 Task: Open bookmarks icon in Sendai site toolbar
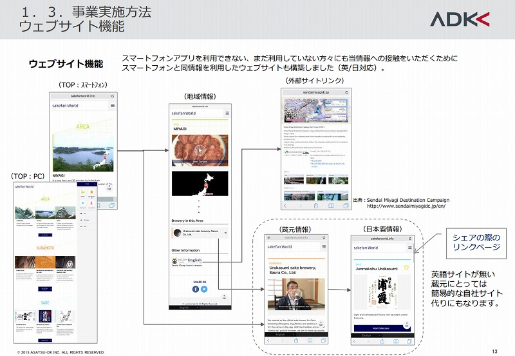coord(330,206)
